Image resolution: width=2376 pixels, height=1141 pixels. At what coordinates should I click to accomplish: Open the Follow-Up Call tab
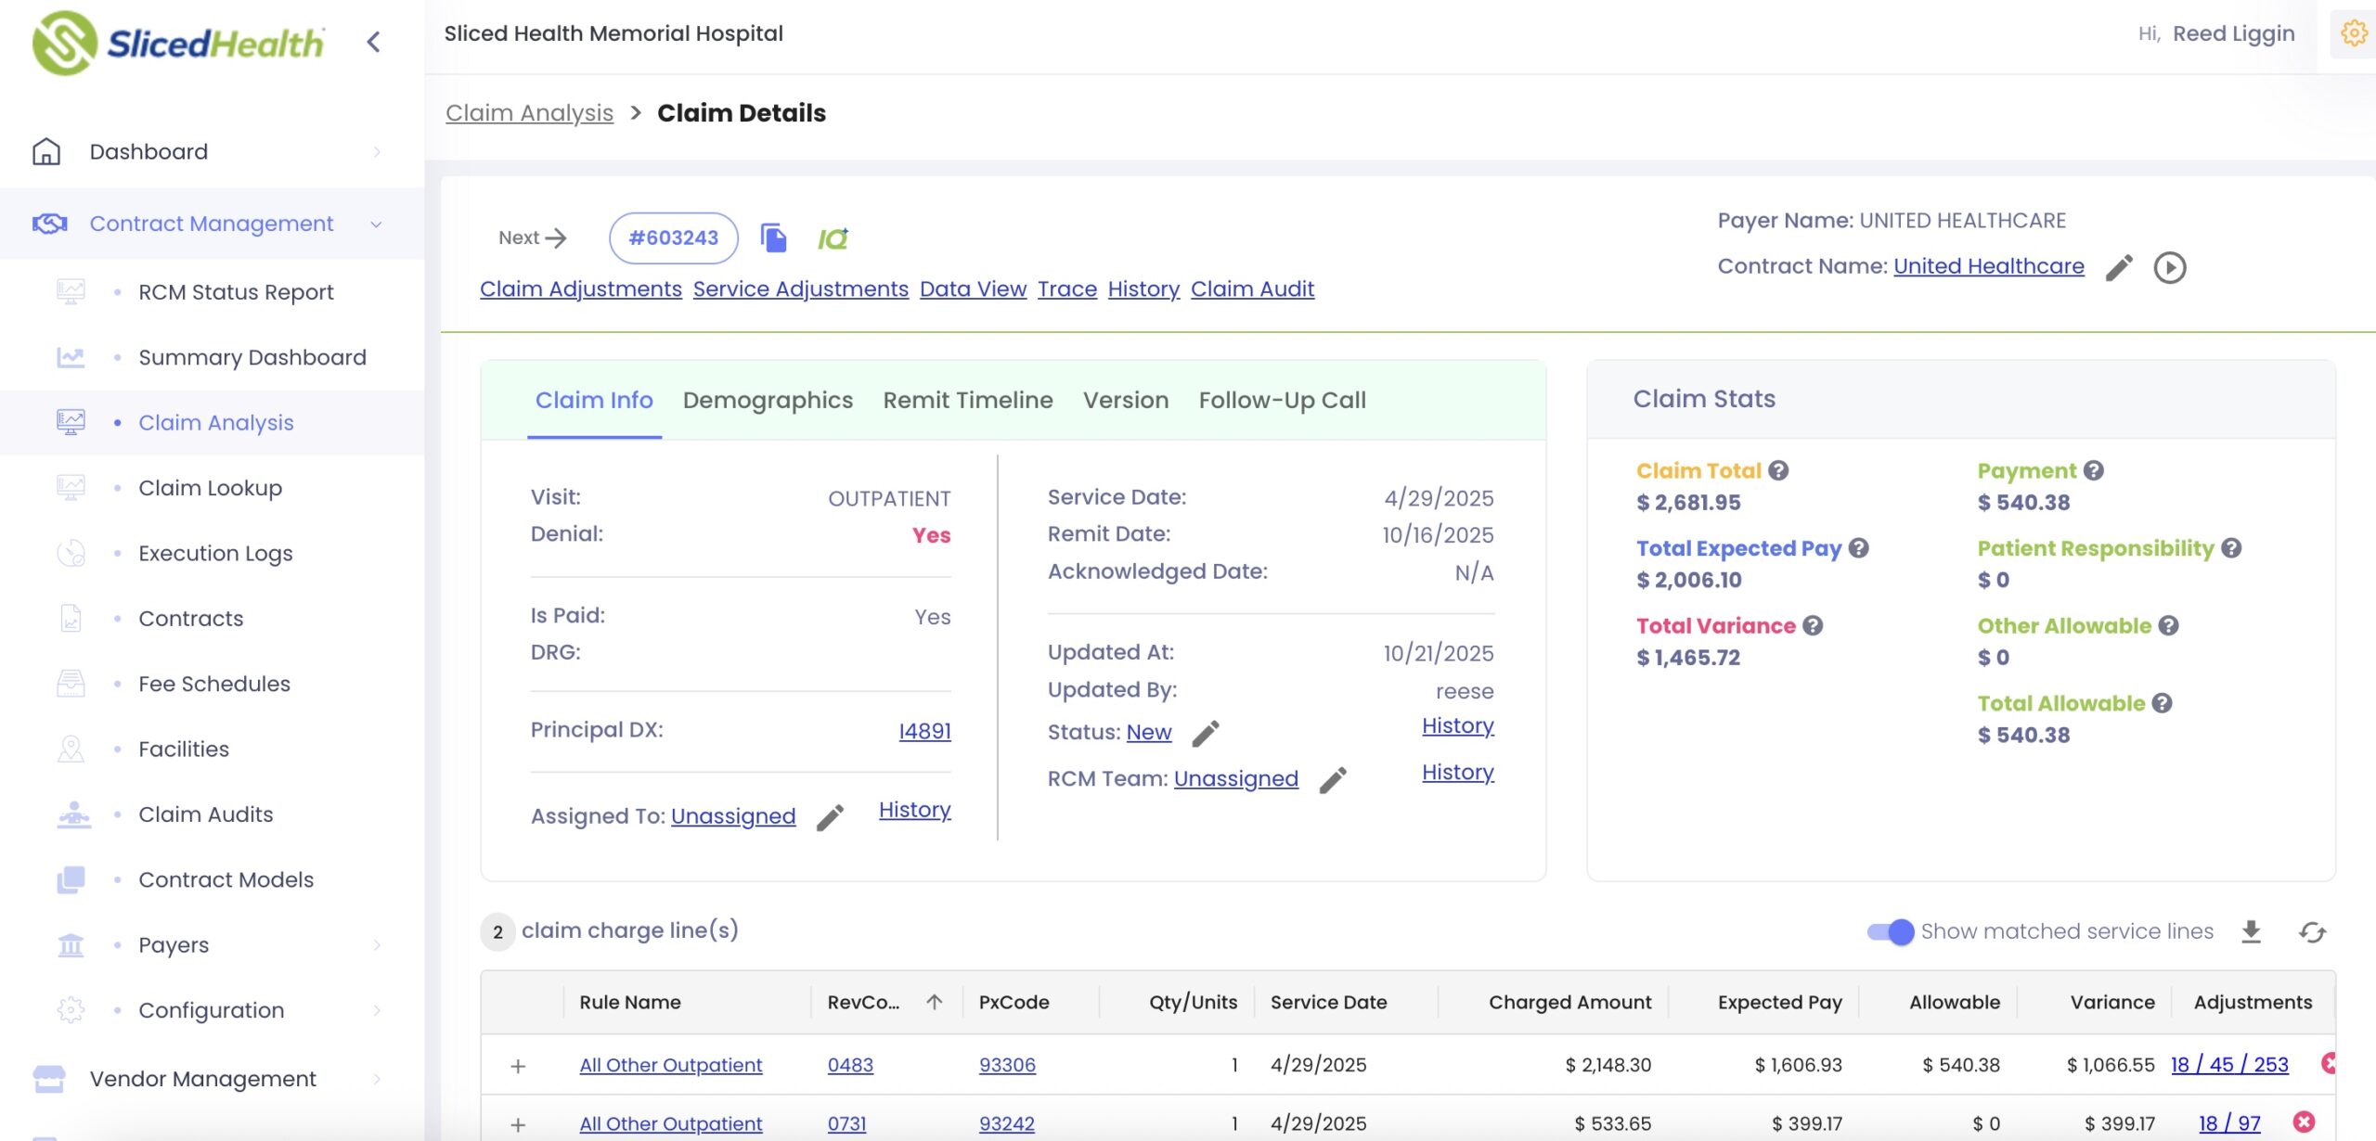pyautogui.click(x=1282, y=400)
